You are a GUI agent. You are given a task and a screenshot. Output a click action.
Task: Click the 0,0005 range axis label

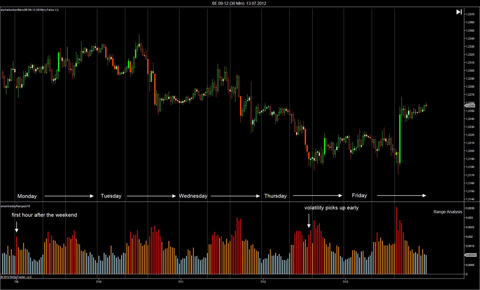pyautogui.click(x=470, y=265)
